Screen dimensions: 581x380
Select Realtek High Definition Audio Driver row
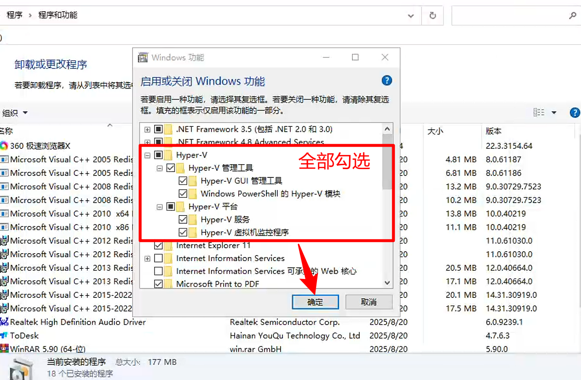tap(78, 322)
